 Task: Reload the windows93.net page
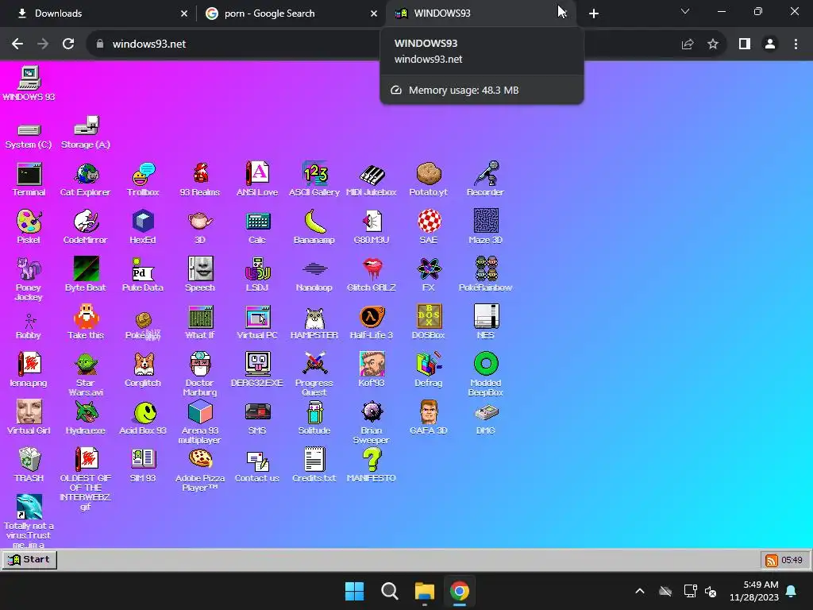click(68, 44)
